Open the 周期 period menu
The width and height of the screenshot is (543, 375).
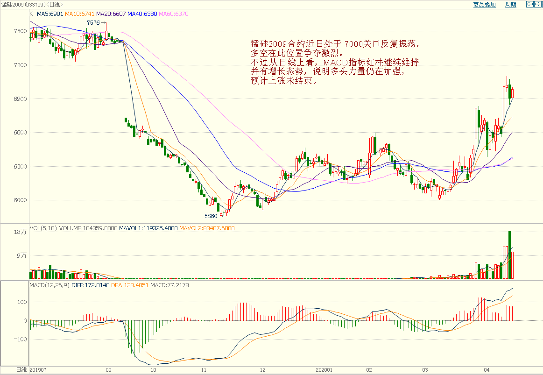click(x=511, y=5)
